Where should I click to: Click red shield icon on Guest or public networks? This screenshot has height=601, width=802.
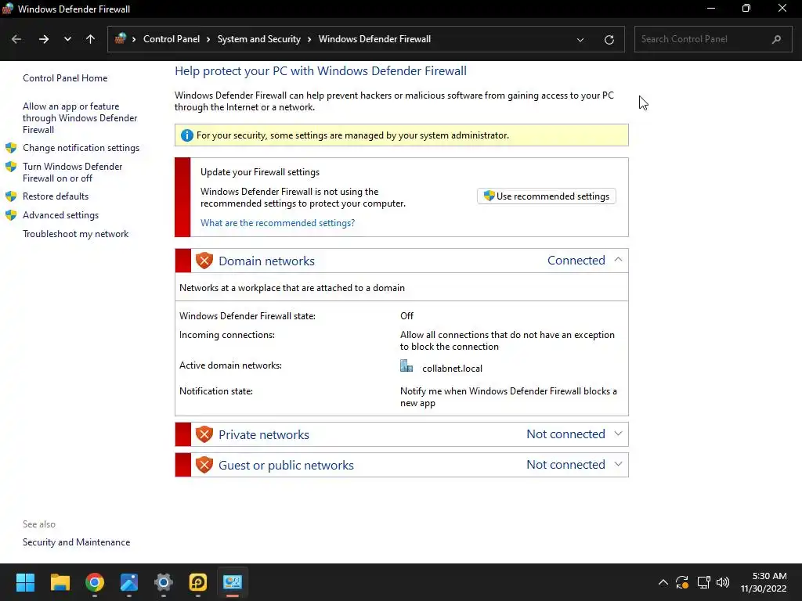click(204, 465)
